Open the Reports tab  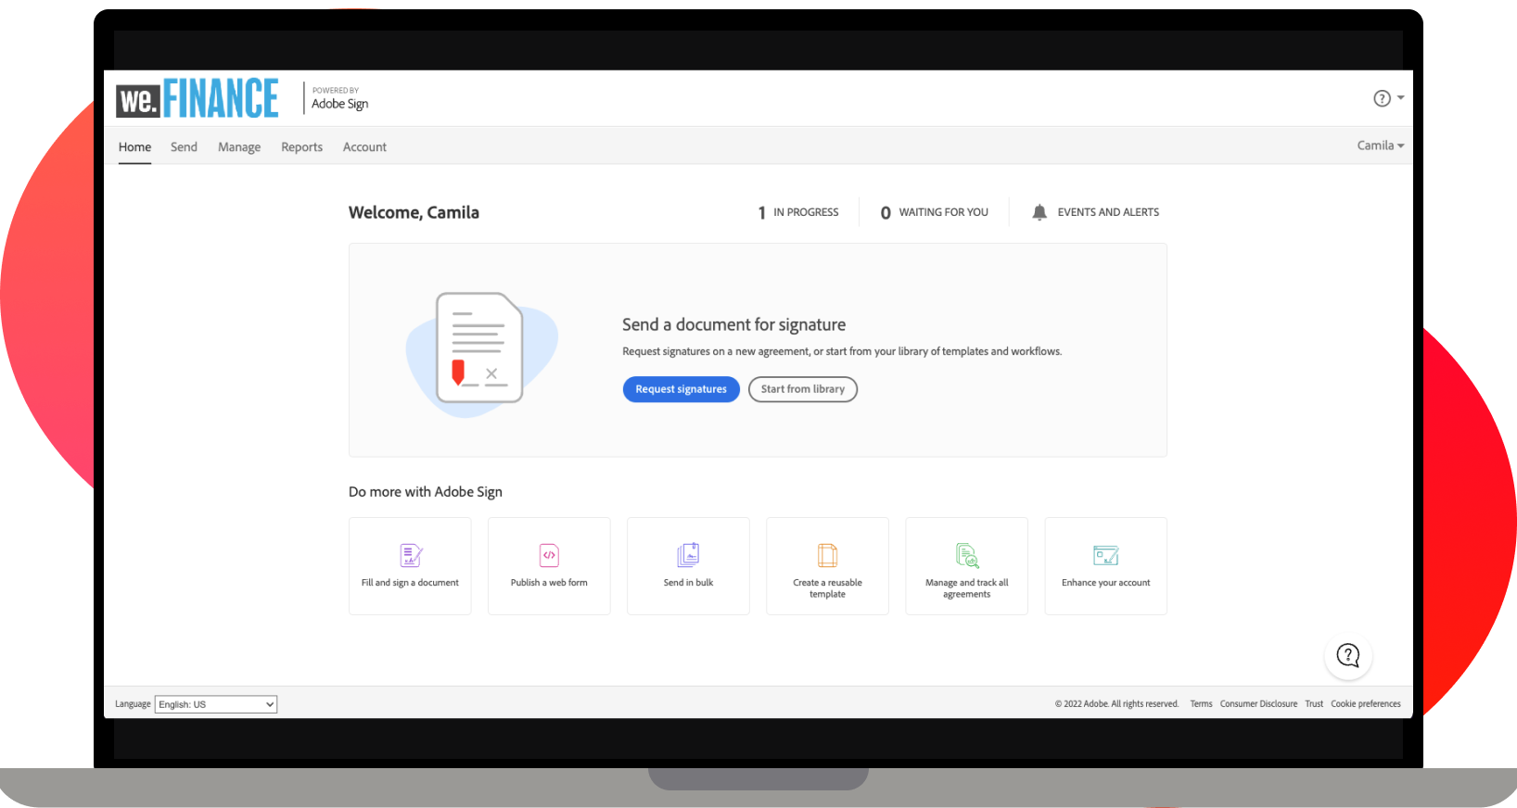click(x=302, y=147)
